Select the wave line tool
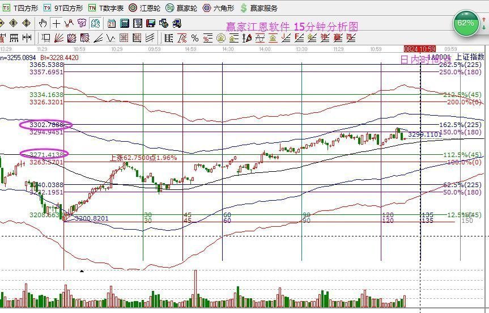 tap(110, 38)
